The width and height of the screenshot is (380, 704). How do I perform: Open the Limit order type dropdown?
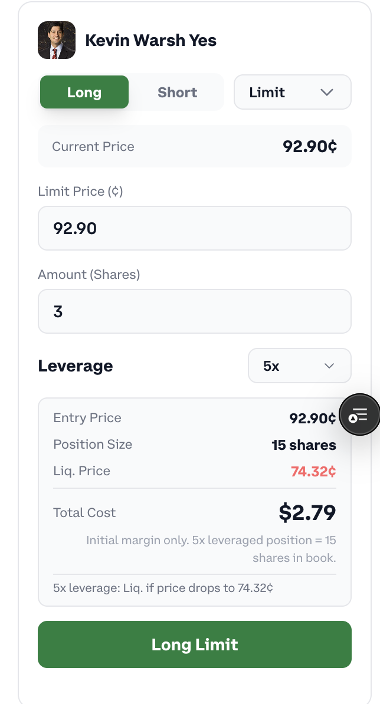pyautogui.click(x=292, y=92)
